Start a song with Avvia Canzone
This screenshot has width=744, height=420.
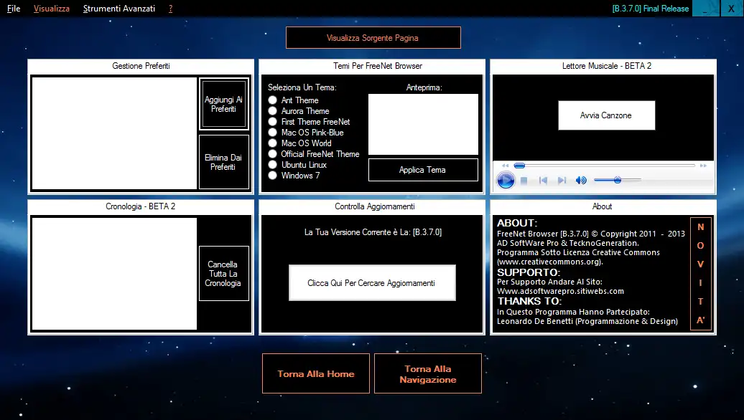click(x=606, y=115)
